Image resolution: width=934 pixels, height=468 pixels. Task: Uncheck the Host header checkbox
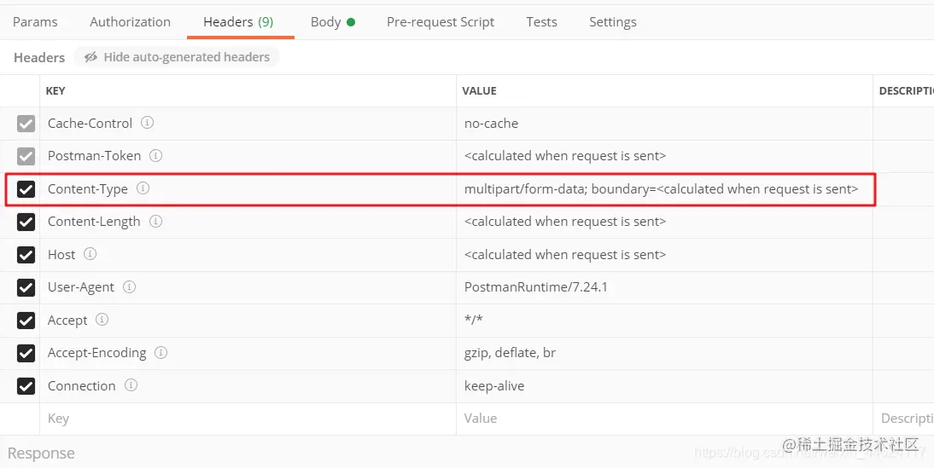click(26, 255)
